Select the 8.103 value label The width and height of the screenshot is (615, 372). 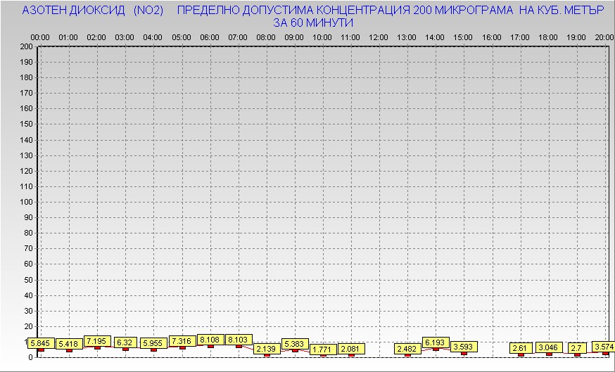[239, 340]
